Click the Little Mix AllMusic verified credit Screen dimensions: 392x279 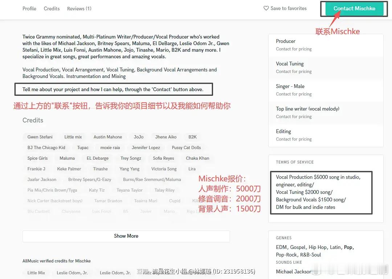click(36, 273)
